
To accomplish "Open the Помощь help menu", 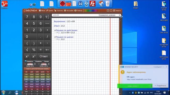I will (78, 11).
